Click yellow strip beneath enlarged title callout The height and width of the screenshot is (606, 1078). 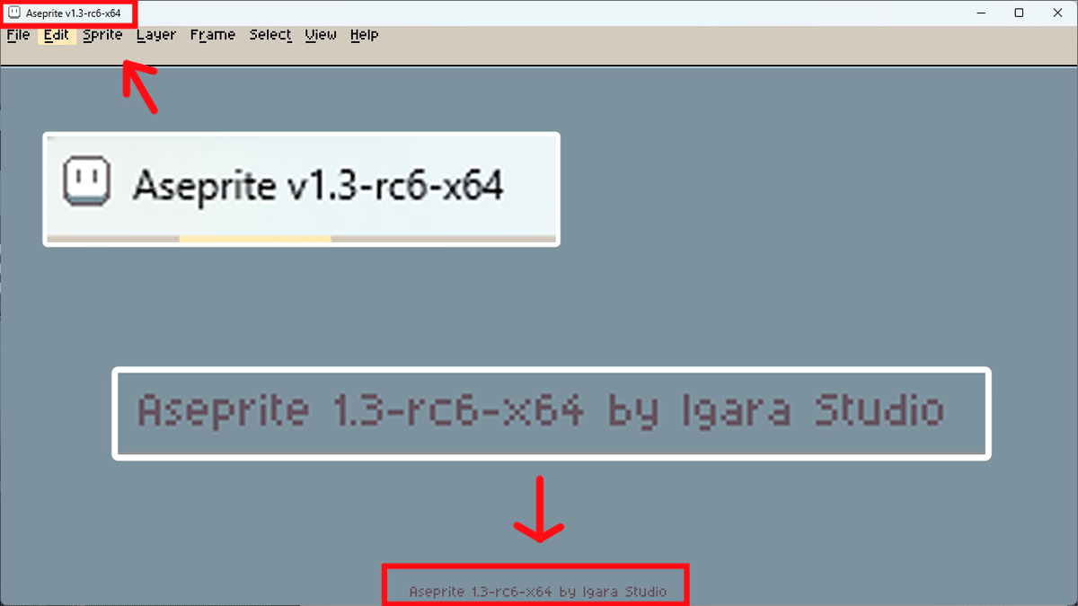(255, 239)
